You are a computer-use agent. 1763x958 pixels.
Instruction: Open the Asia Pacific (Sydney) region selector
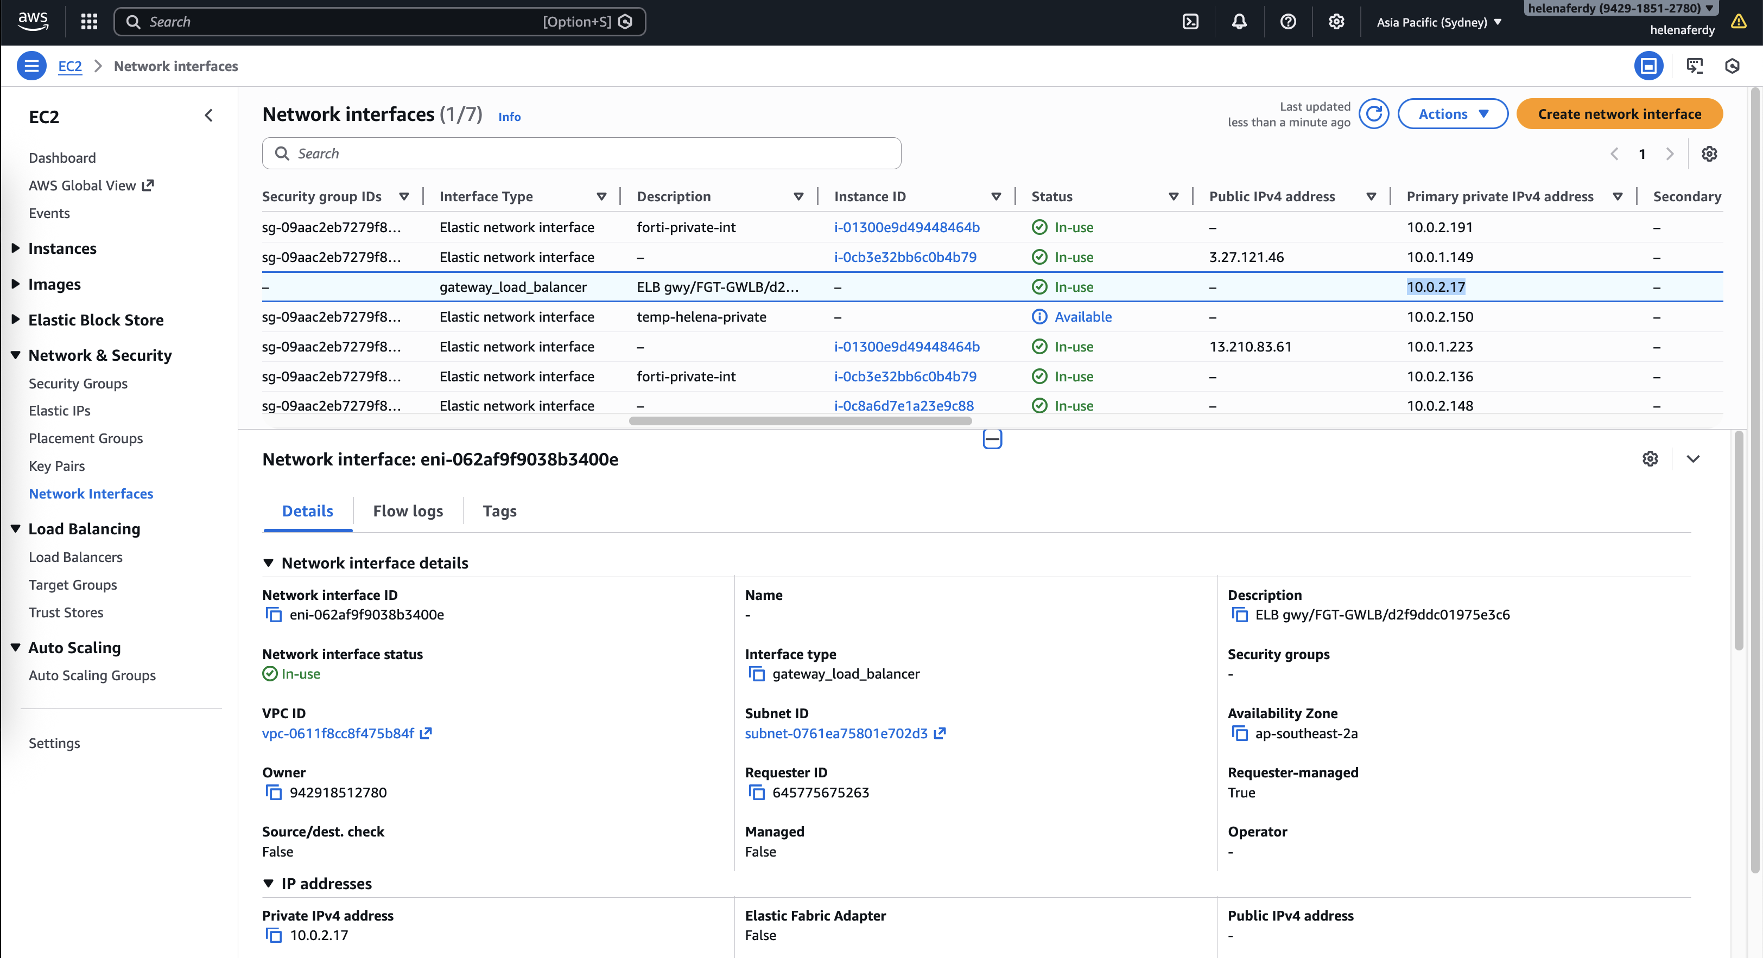[1438, 22]
